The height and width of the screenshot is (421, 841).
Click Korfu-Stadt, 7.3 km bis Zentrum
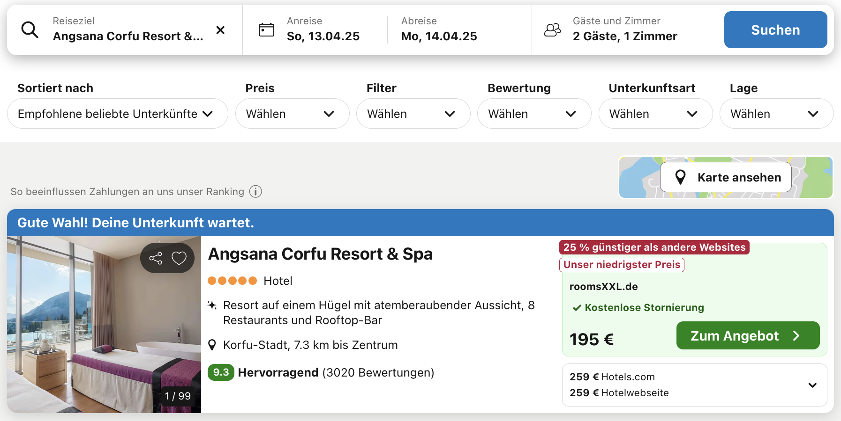310,345
